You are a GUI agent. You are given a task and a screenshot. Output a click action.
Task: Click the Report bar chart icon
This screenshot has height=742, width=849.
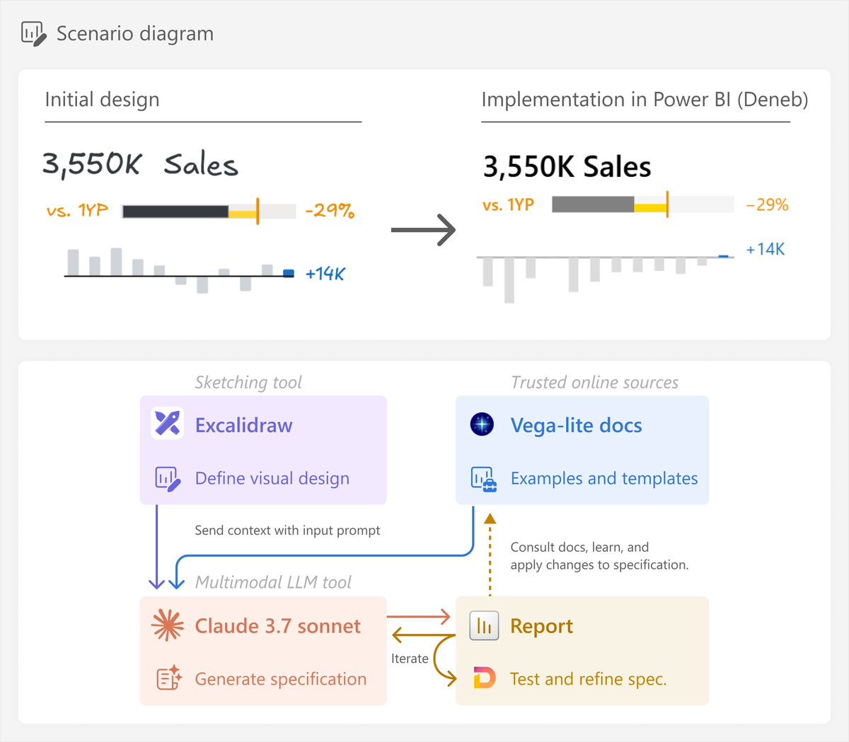tap(484, 625)
